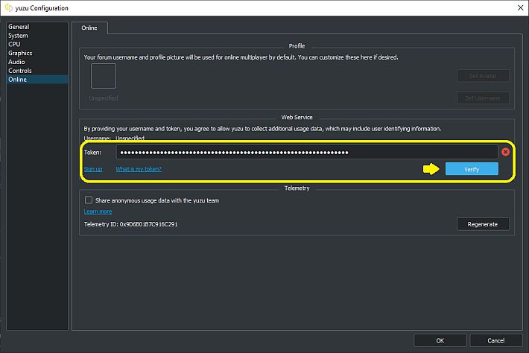
Task: Select the Online category in sidebar
Action: [x=37, y=79]
